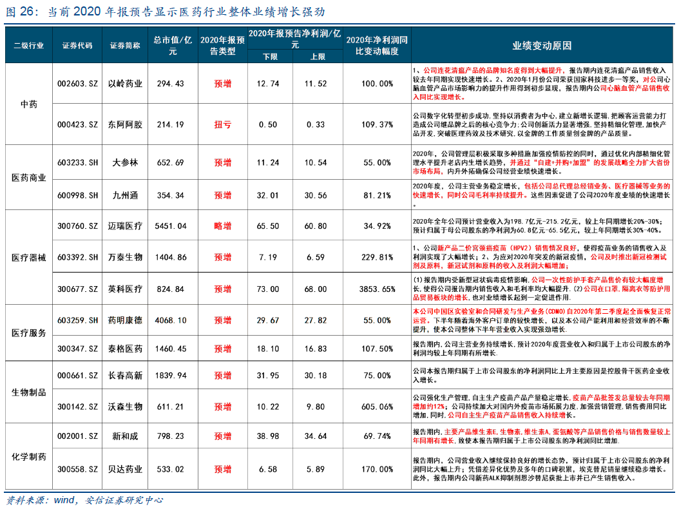Select lower-limit profit value 73.00
The width and height of the screenshot is (679, 509).
click(x=267, y=289)
